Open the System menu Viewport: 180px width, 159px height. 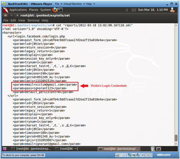[46, 10]
